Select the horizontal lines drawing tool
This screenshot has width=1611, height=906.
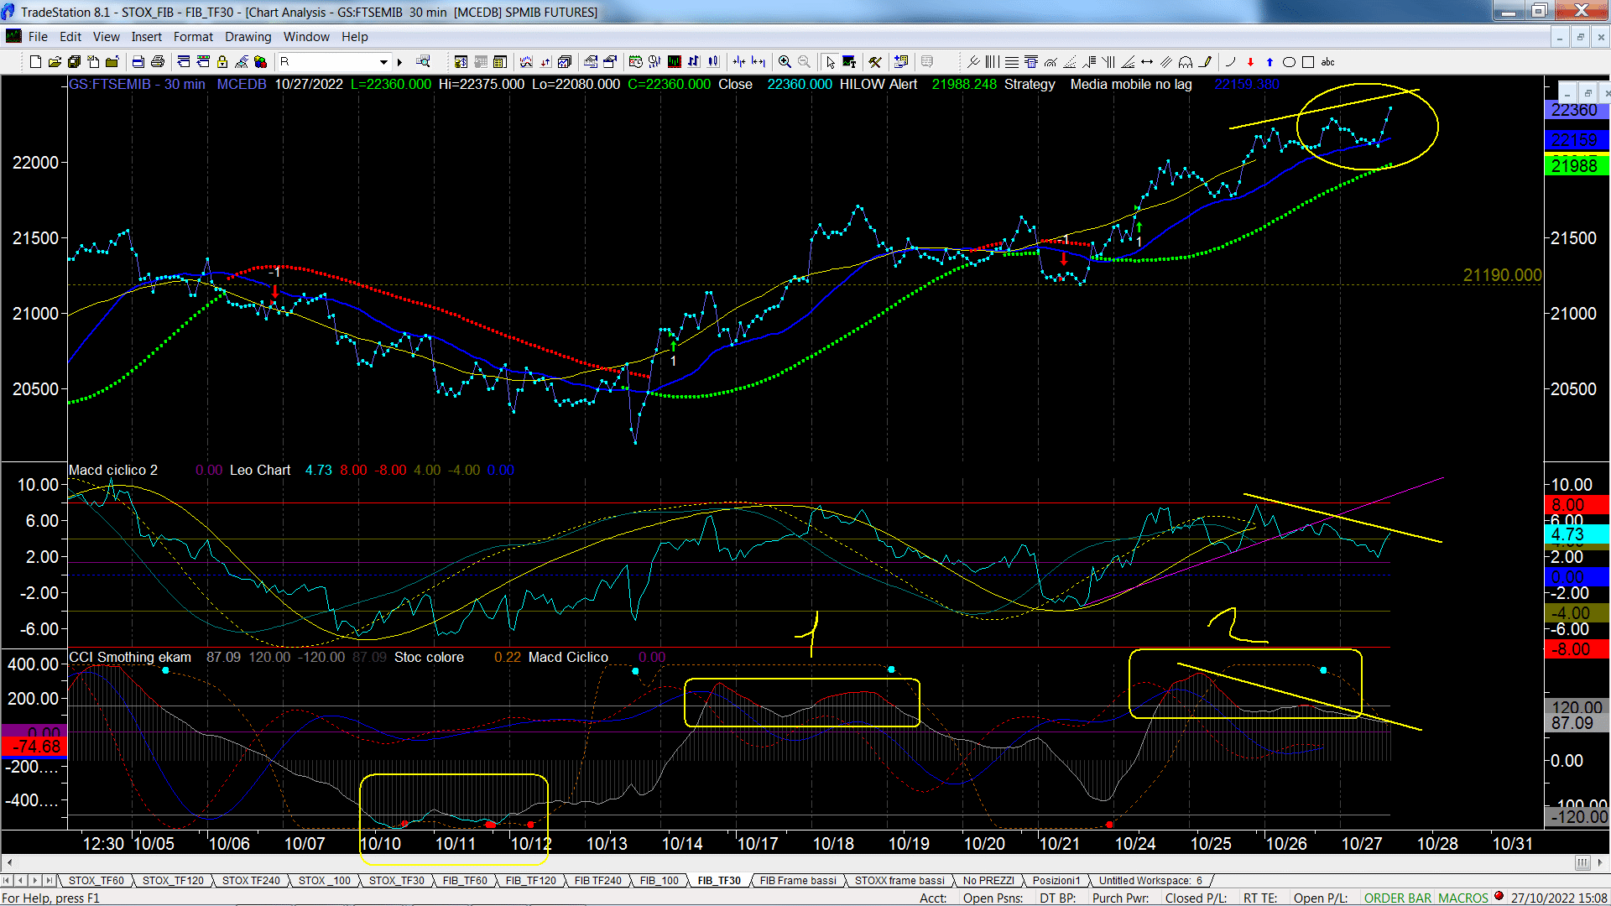tap(1012, 62)
